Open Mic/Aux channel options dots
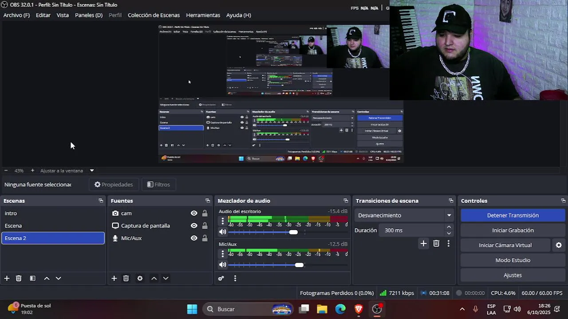Viewport: 568px width, 319px height. tap(223, 253)
